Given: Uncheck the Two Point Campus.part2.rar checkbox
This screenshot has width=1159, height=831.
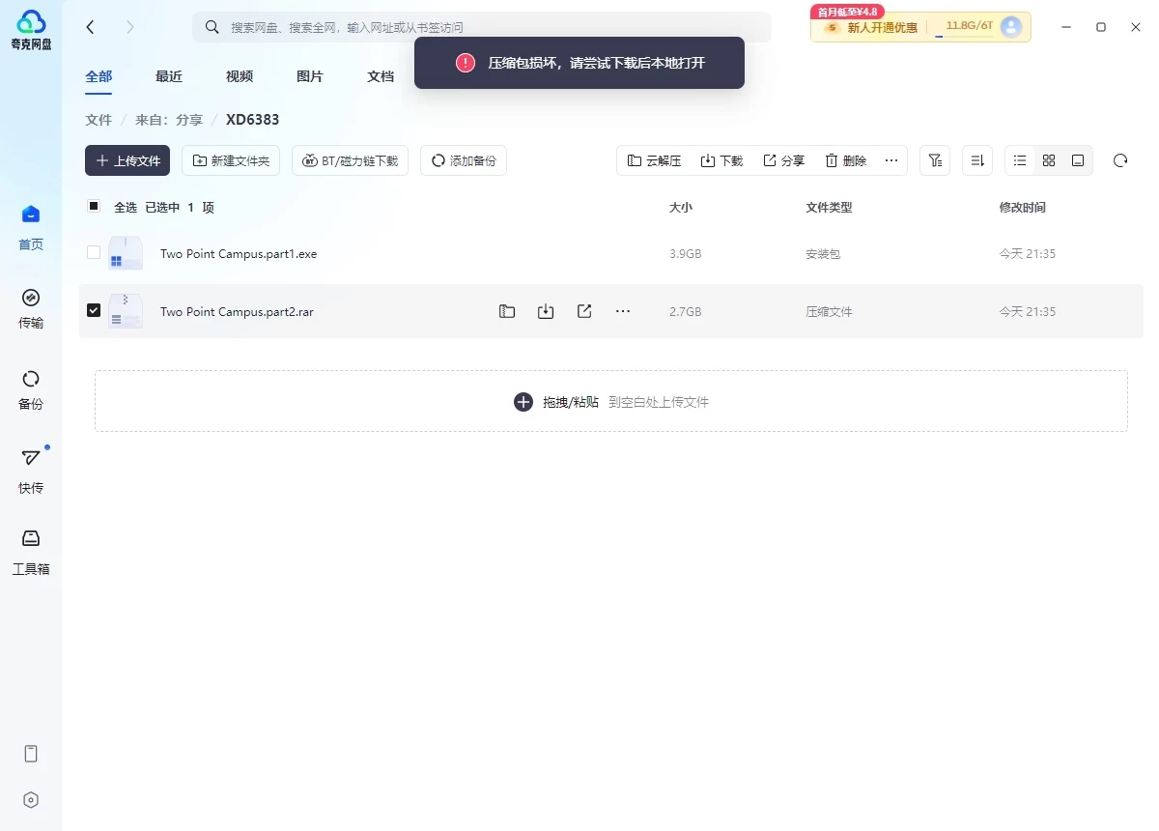Looking at the screenshot, I should (94, 310).
